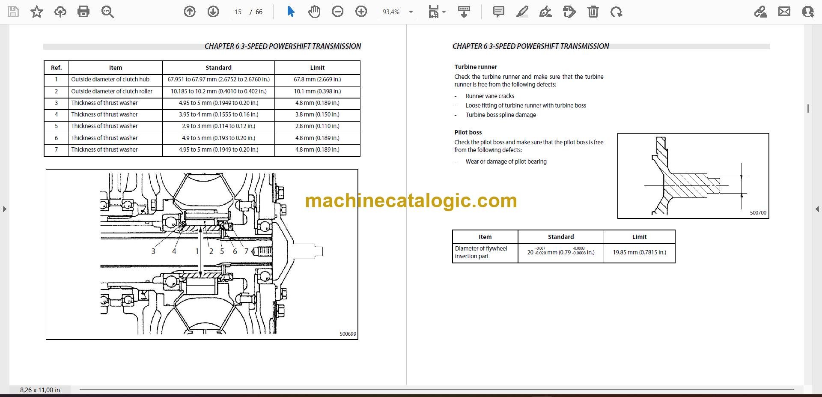This screenshot has height=397, width=822.
Task: Click the total pages '66' label
Action: (259, 12)
